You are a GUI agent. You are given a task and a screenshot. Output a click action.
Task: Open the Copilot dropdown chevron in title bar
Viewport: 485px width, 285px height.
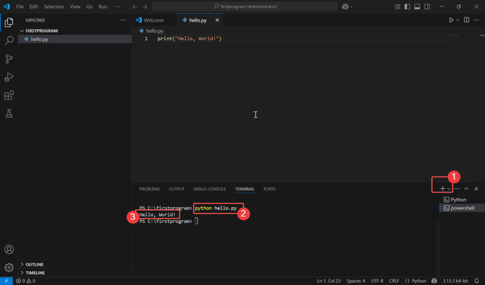pos(351,7)
